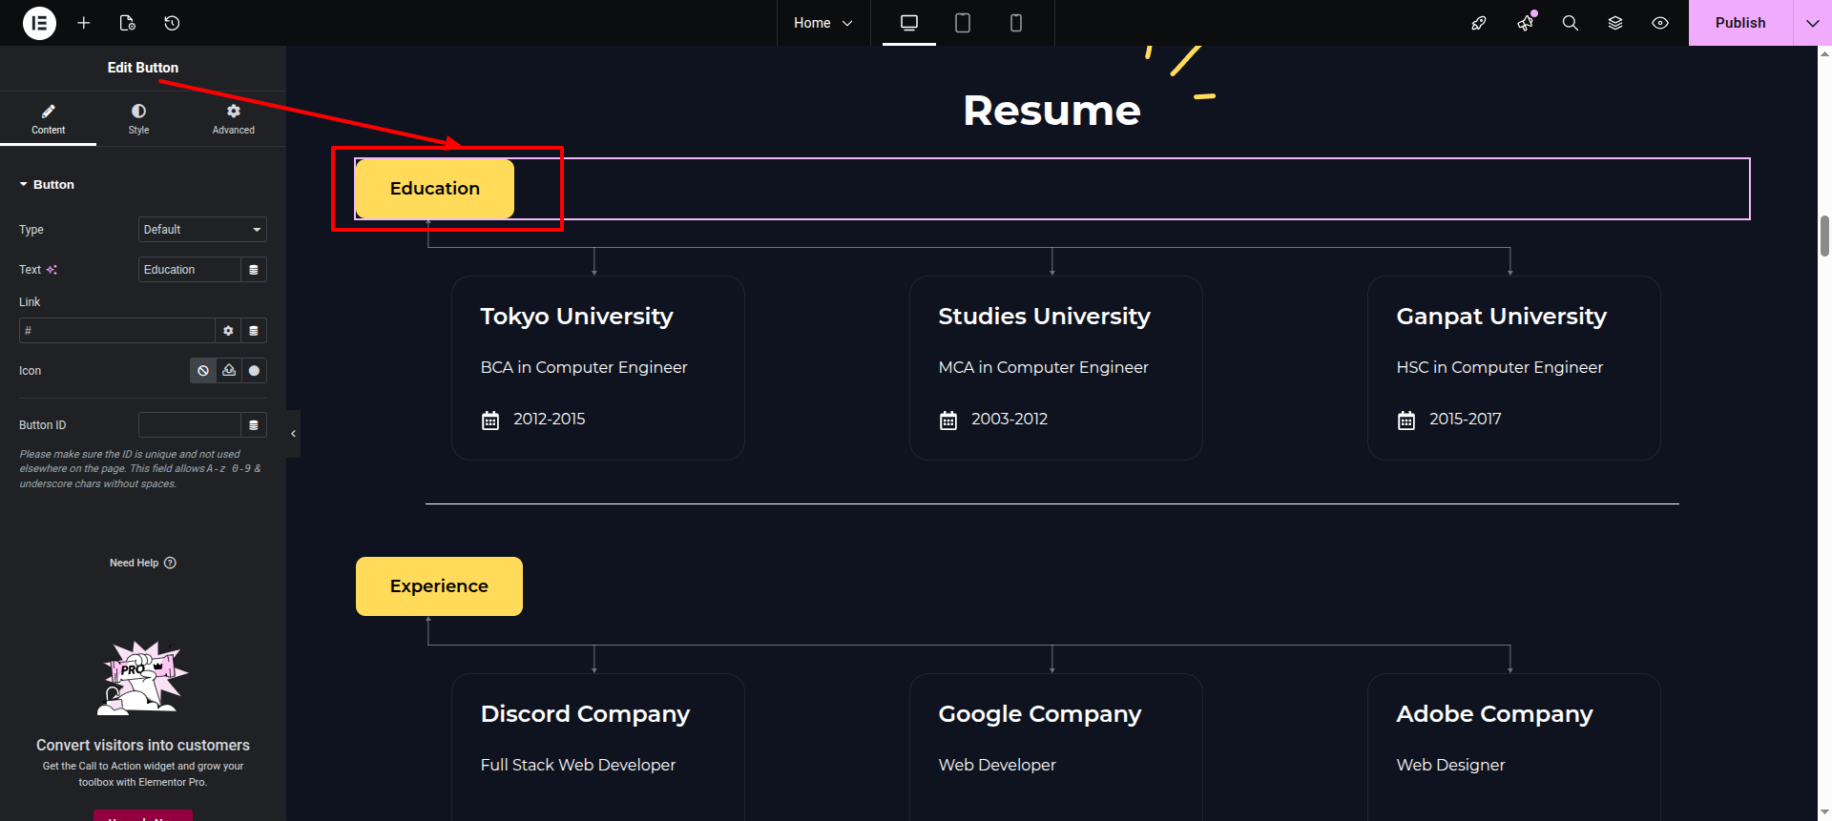Image resolution: width=1832 pixels, height=821 pixels.
Task: Click the Add Element plus icon
Action: 84,23
